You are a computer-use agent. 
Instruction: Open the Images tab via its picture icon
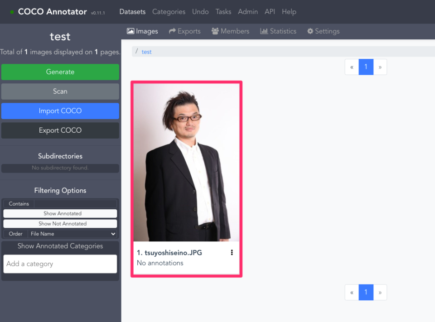coord(131,31)
